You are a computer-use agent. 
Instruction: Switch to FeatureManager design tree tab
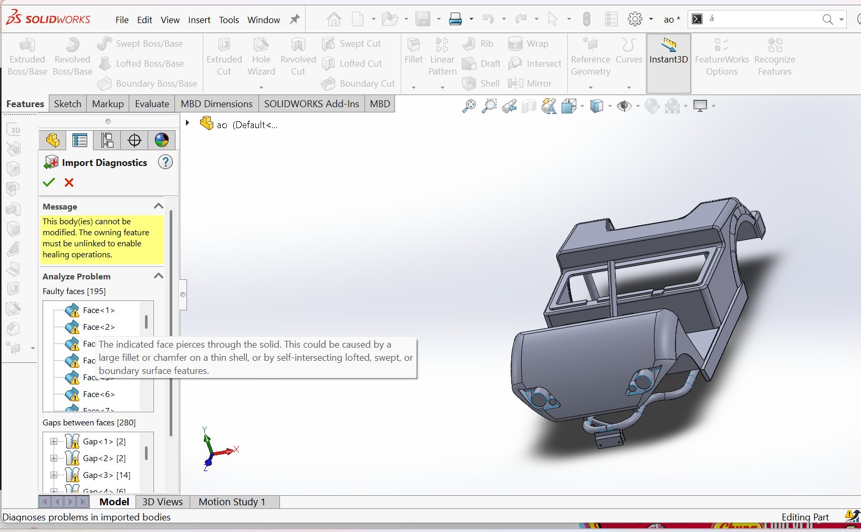point(53,140)
